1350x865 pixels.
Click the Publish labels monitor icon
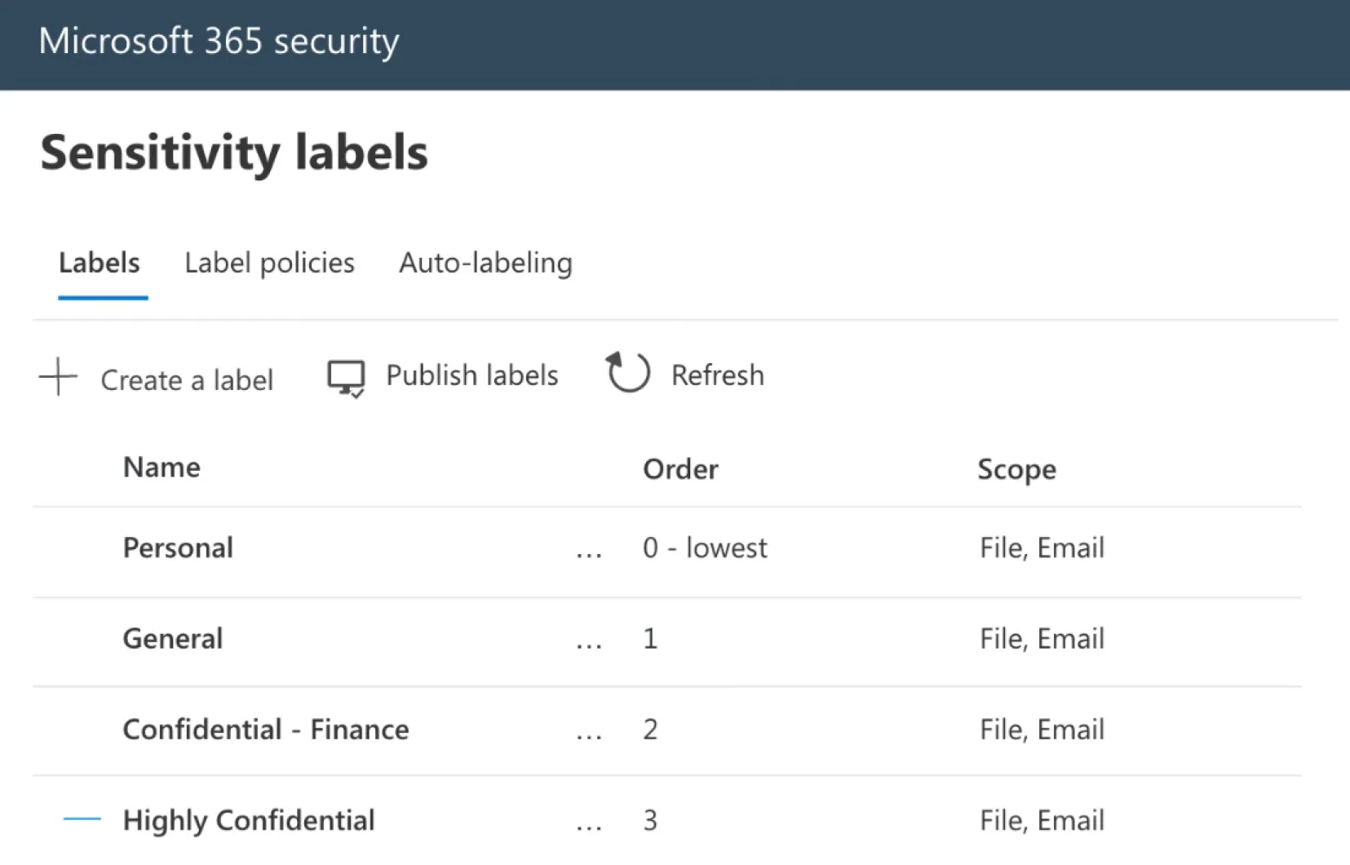[346, 379]
